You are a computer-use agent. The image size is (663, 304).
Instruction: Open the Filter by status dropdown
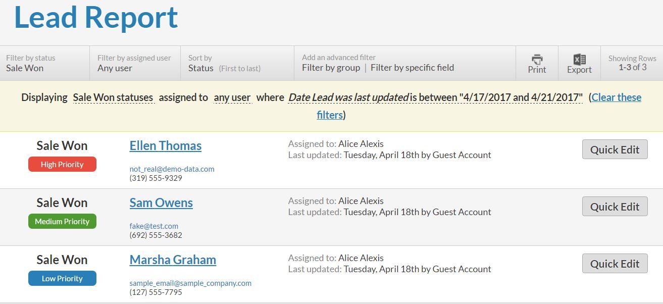point(45,63)
